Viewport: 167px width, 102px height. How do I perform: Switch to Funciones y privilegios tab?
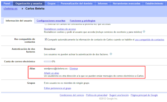83,21
